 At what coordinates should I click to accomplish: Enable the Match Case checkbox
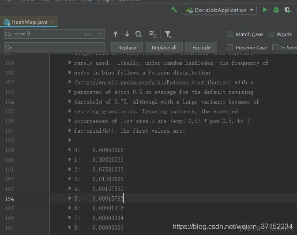click(230, 34)
